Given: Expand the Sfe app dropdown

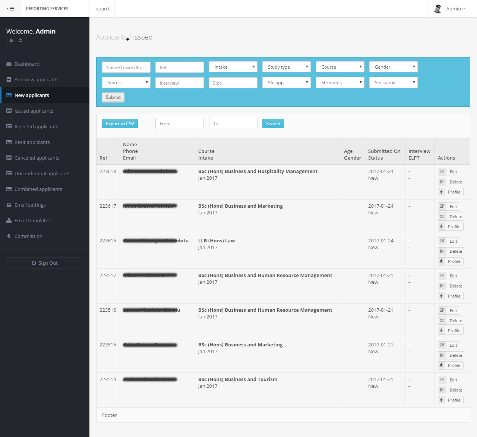Looking at the screenshot, I should coord(286,83).
